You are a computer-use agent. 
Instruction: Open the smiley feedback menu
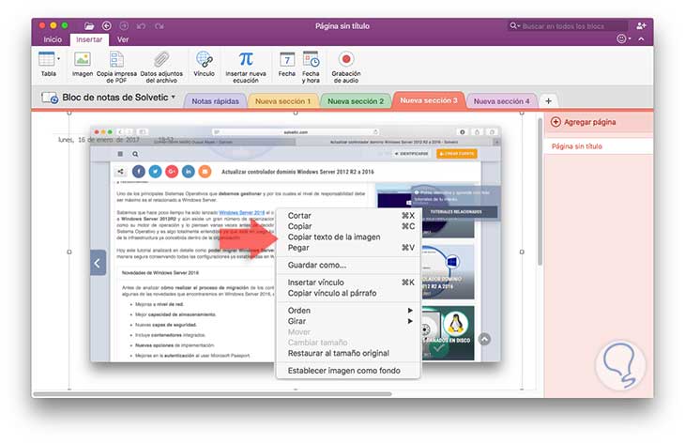tap(623, 38)
